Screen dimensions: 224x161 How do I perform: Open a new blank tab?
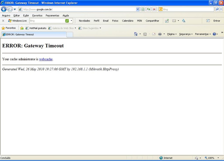coord(70,35)
